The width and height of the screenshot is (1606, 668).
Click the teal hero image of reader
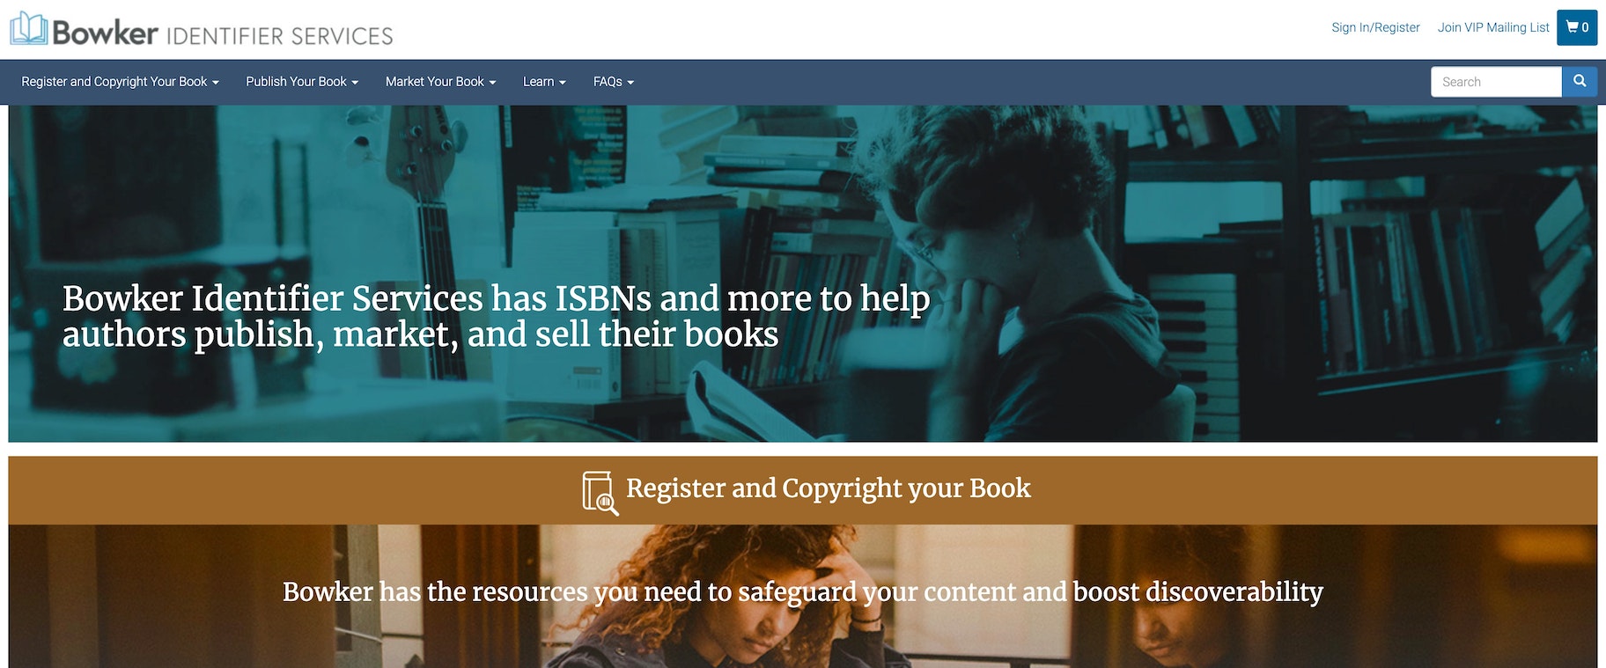pos(803,274)
